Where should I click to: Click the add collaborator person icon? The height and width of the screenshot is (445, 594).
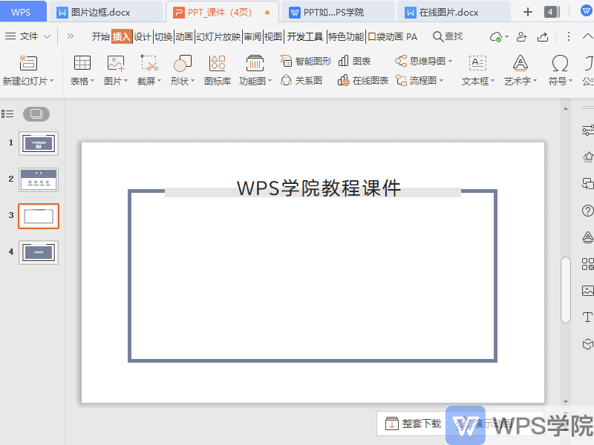point(522,36)
